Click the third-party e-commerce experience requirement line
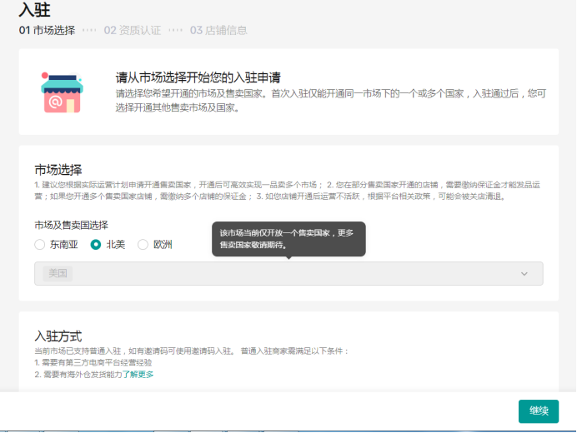 (93, 363)
